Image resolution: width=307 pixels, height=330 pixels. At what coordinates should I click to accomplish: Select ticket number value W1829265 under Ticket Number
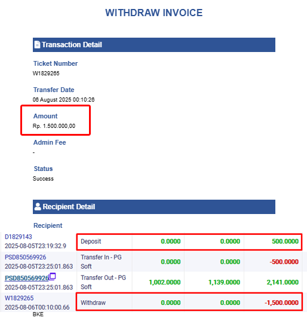(46, 74)
